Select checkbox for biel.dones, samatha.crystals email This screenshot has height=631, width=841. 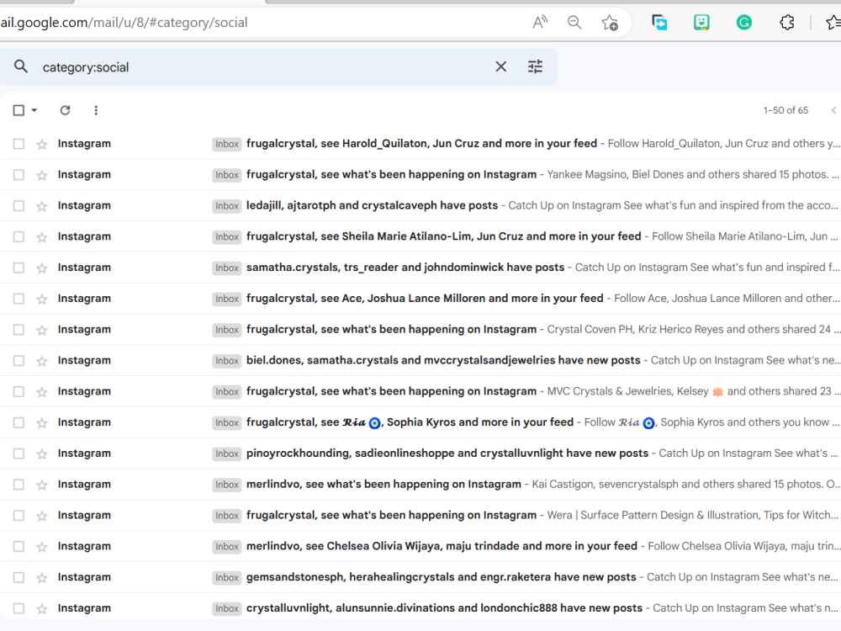click(19, 361)
